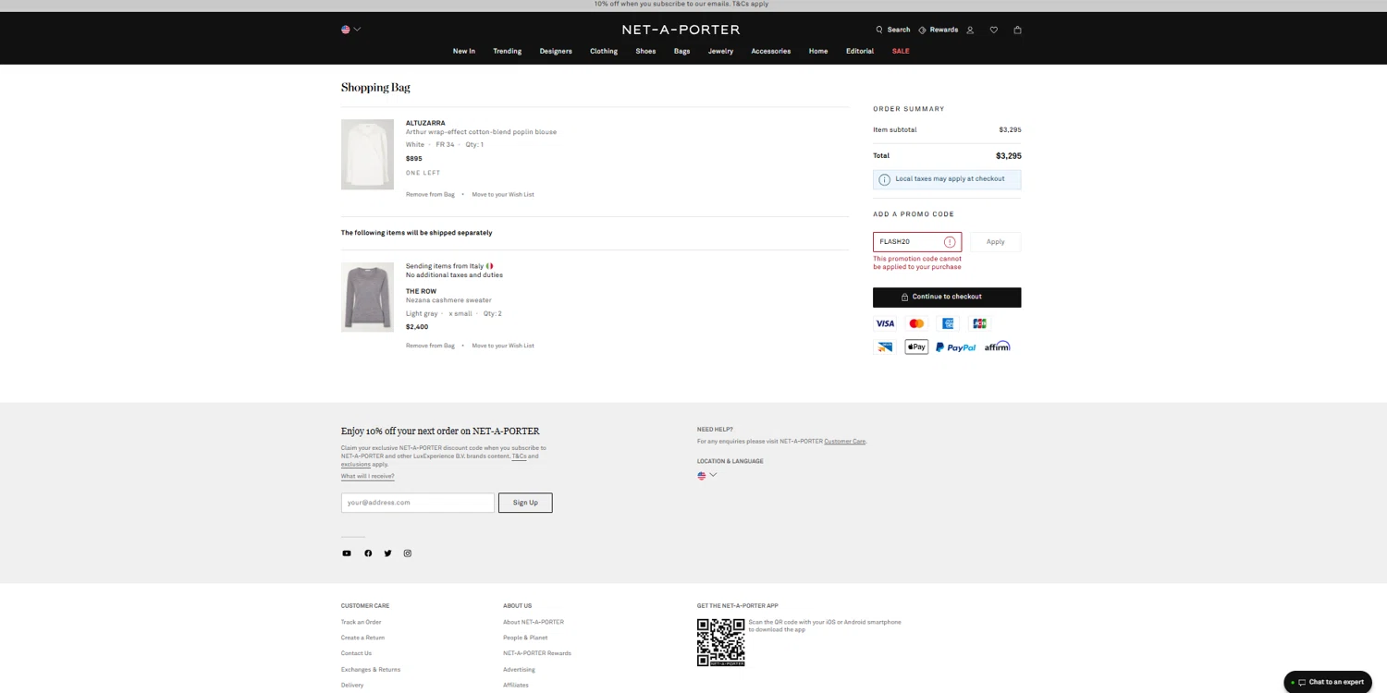The width and height of the screenshot is (1387, 693).
Task: Open the Editorial menu
Action: point(859,51)
